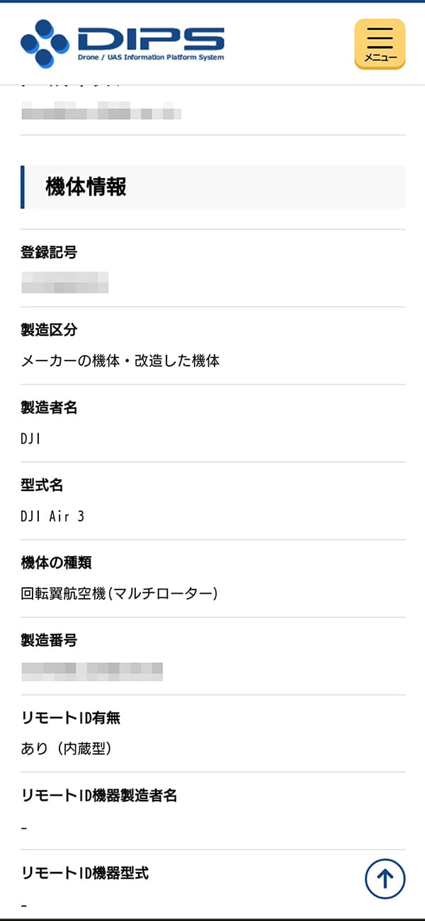Select the リモートID有無 label
The width and height of the screenshot is (425, 921).
(x=71, y=718)
